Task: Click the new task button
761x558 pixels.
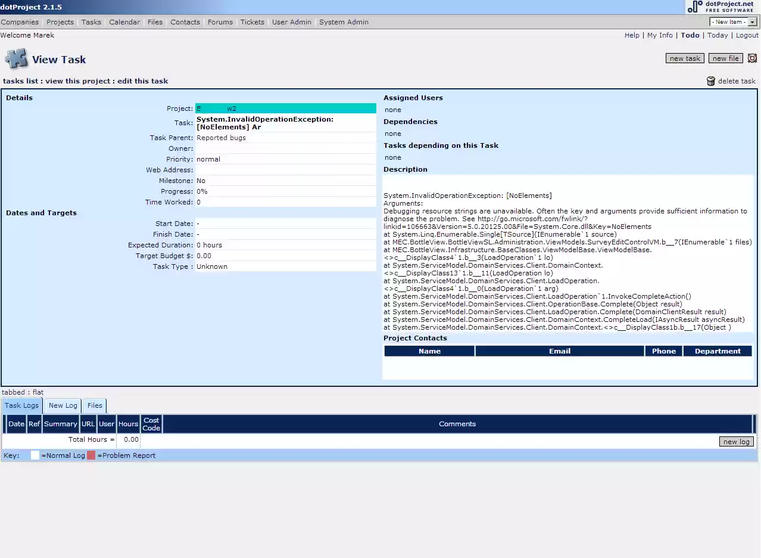Action: (x=684, y=58)
